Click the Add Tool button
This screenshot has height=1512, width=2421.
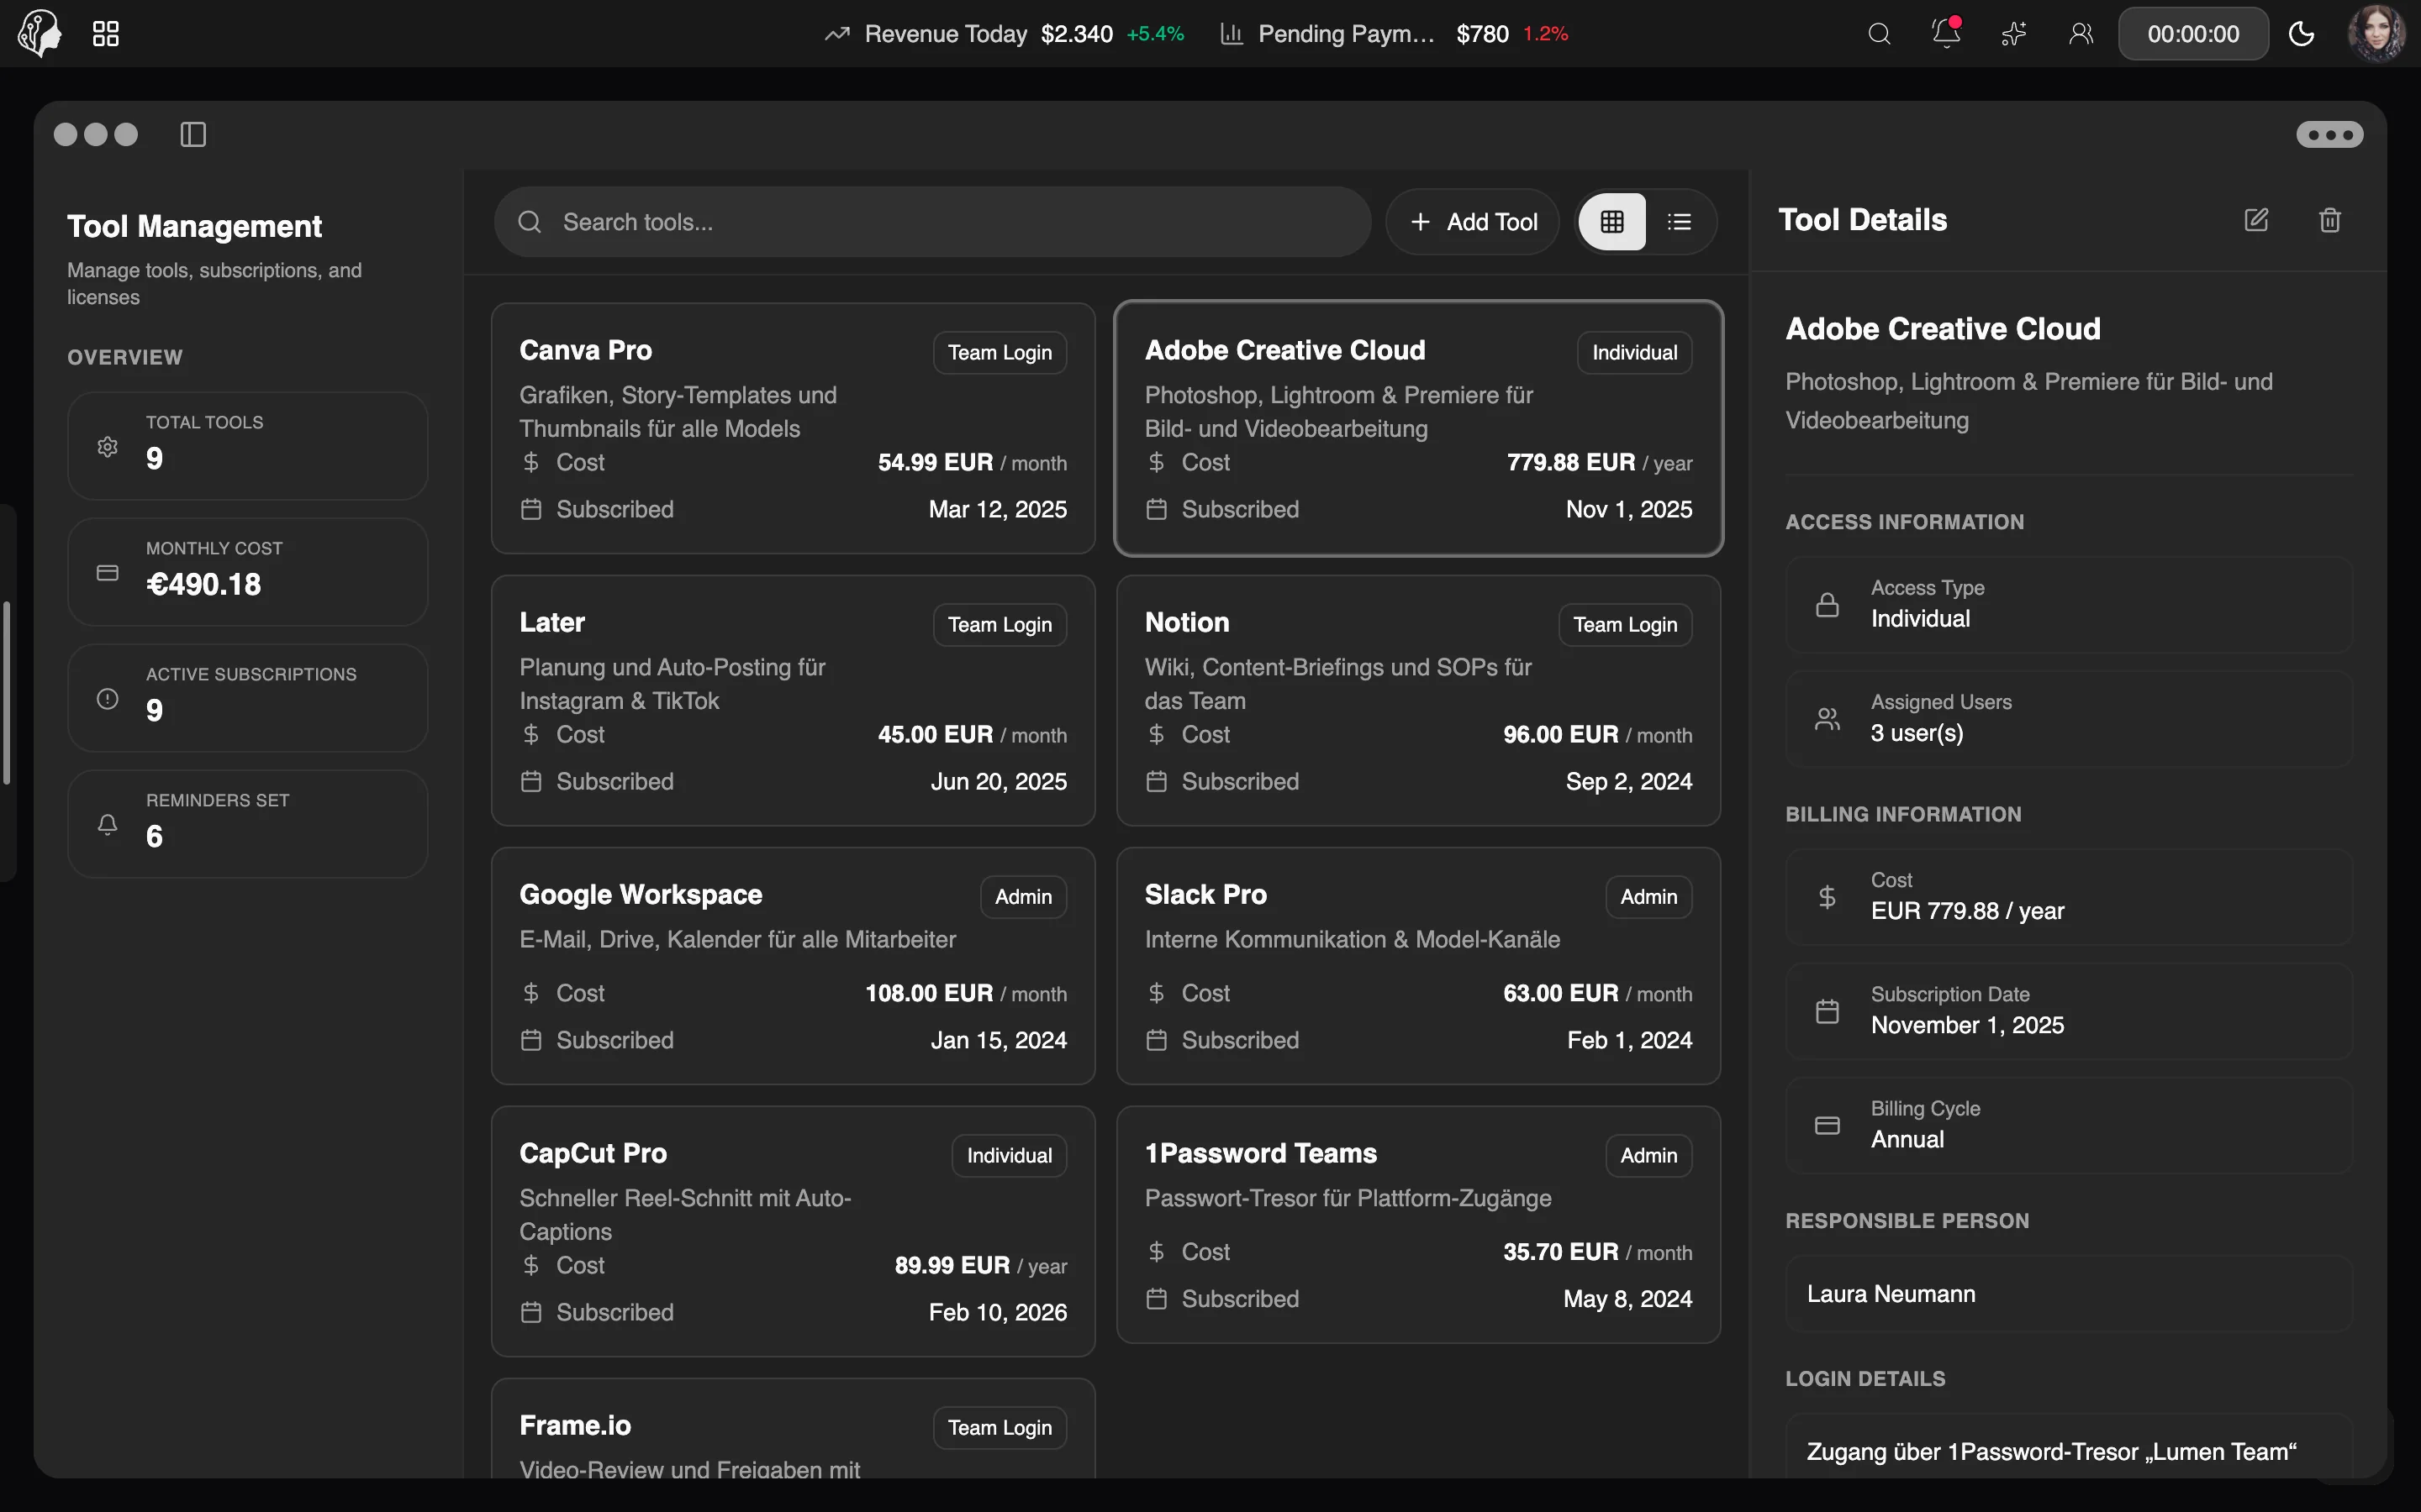(x=1473, y=222)
